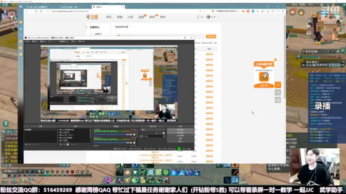Remove selected source with minus icon in OBS

coord(64,144)
